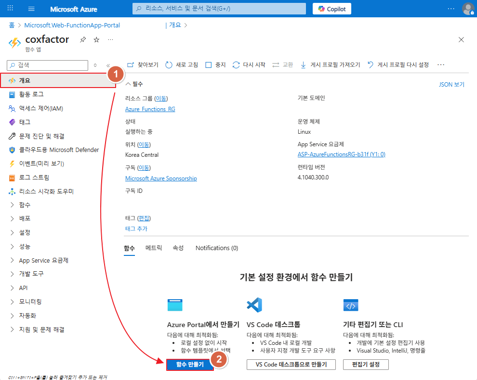Open the portal hamburger menu
Image resolution: width=477 pixels, height=380 pixels.
[31, 9]
